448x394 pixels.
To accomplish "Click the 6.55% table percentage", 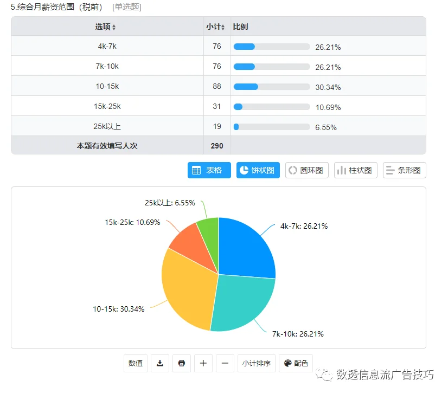I will [326, 127].
